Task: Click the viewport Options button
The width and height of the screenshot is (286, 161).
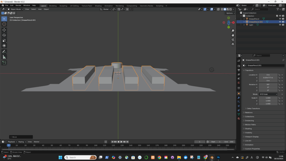Action: [x=230, y=13]
